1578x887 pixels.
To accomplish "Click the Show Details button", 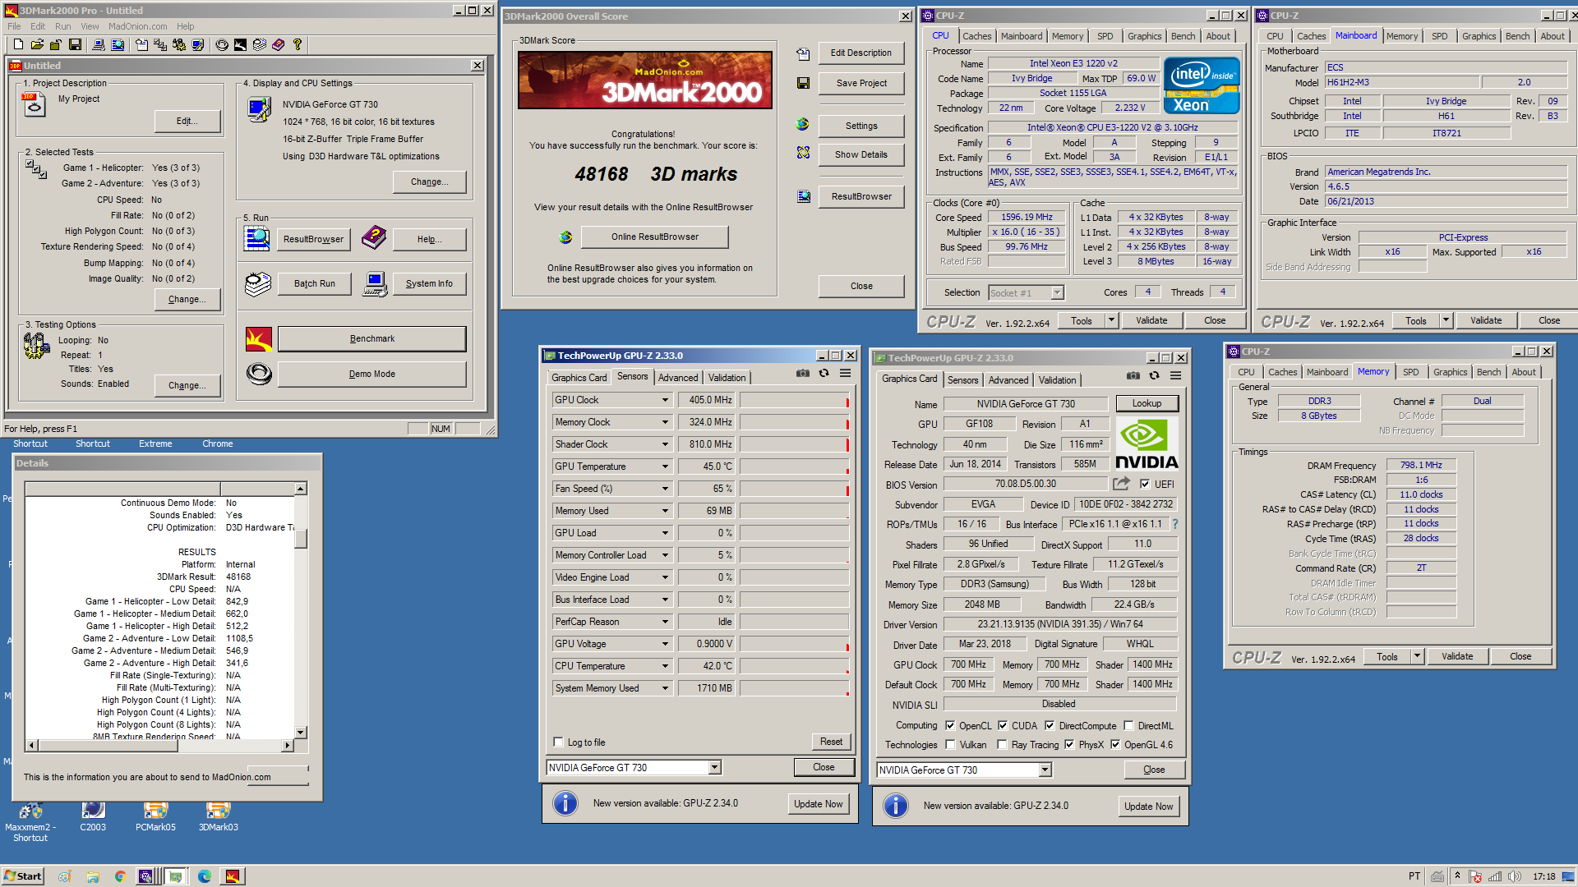I will (x=861, y=154).
